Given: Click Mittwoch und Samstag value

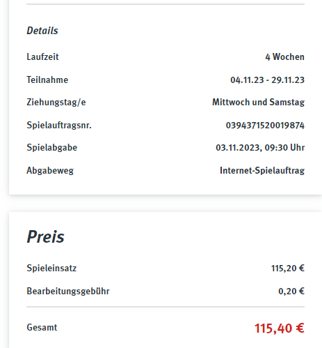Looking at the screenshot, I should [x=258, y=103].
